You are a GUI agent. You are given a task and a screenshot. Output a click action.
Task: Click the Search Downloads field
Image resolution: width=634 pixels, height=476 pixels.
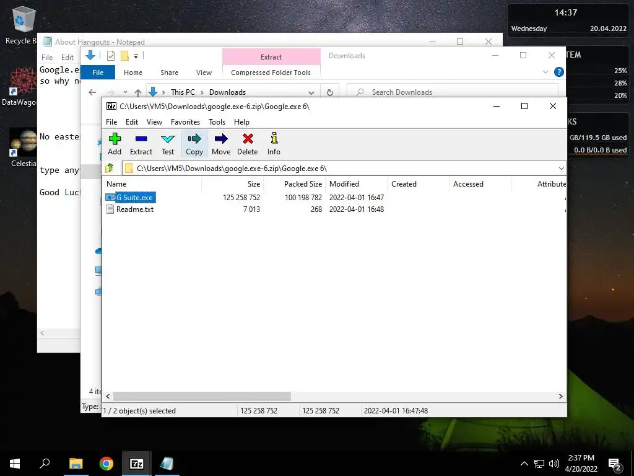coord(453,92)
